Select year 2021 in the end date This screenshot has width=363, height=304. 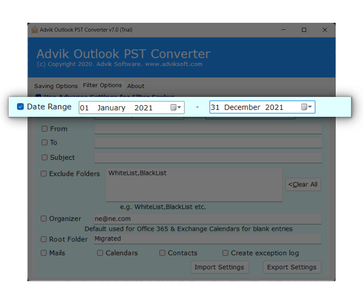pyautogui.click(x=274, y=107)
